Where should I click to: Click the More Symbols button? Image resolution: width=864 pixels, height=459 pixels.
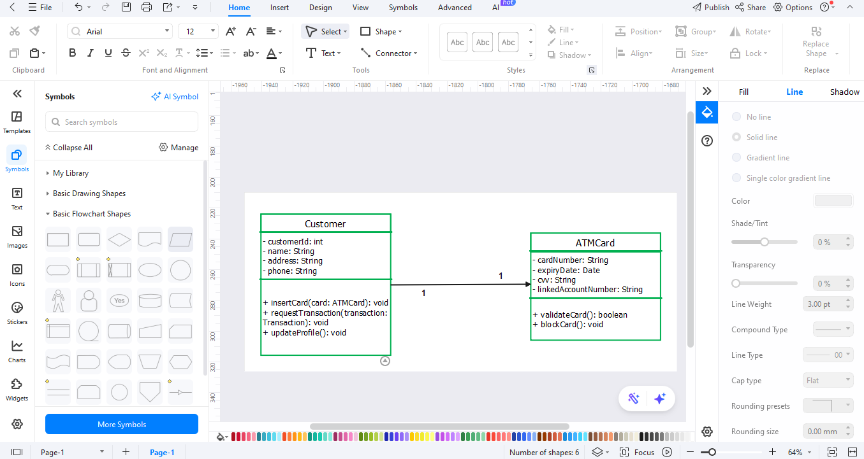pyautogui.click(x=122, y=425)
